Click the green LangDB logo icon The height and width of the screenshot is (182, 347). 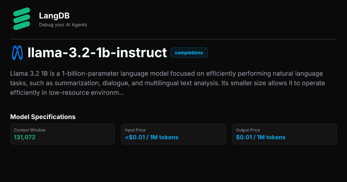(22, 19)
